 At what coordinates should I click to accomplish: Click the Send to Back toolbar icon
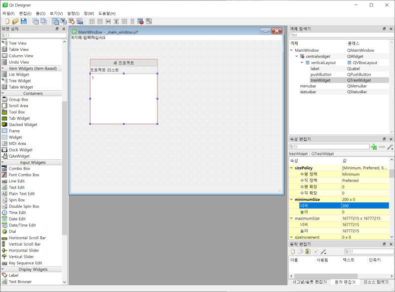coord(36,21)
